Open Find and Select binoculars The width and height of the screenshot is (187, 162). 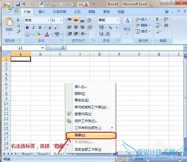[x=166, y=25]
